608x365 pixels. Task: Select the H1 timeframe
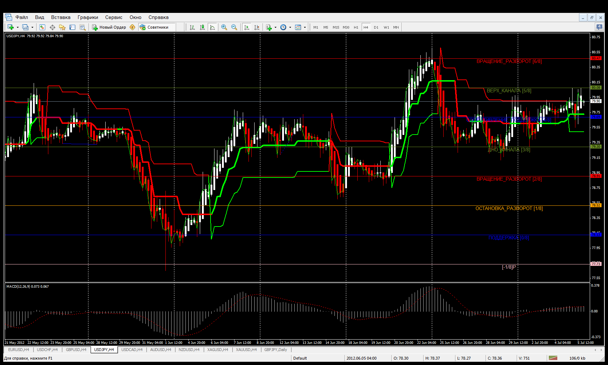[x=356, y=27]
